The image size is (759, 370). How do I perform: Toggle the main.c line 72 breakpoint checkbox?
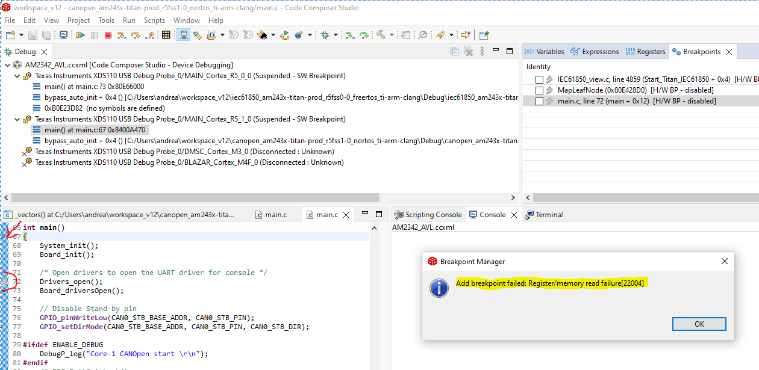click(x=539, y=101)
